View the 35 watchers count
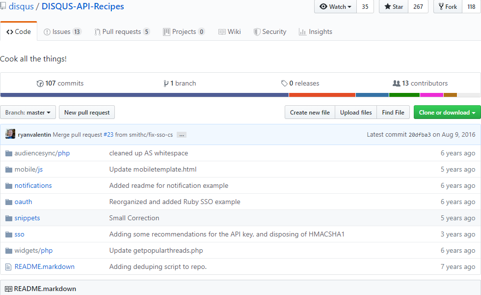The width and height of the screenshot is (481, 295). click(365, 6)
